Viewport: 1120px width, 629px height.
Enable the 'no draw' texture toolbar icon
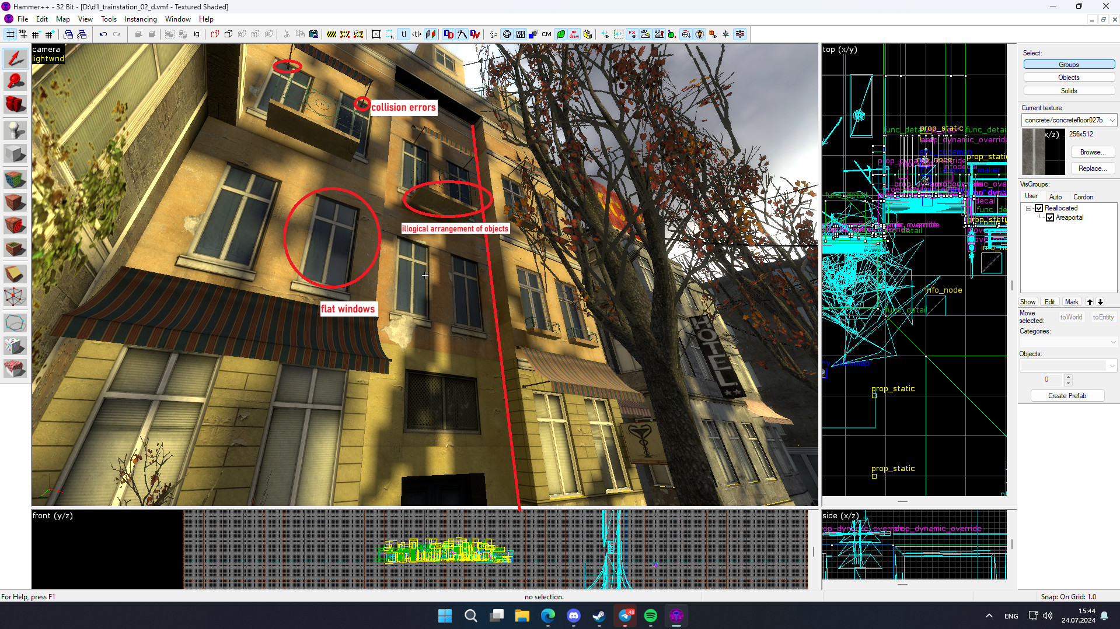point(575,34)
